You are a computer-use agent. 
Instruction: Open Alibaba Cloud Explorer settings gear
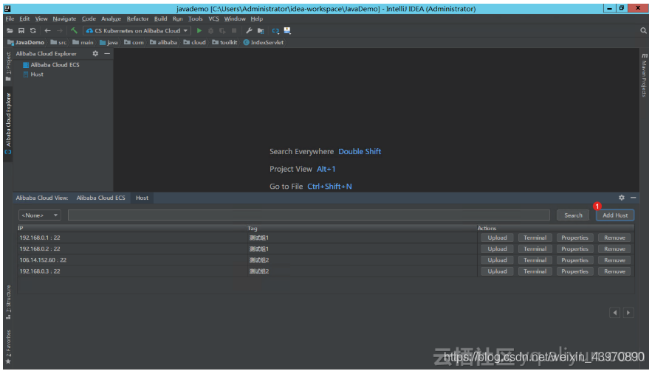point(95,54)
